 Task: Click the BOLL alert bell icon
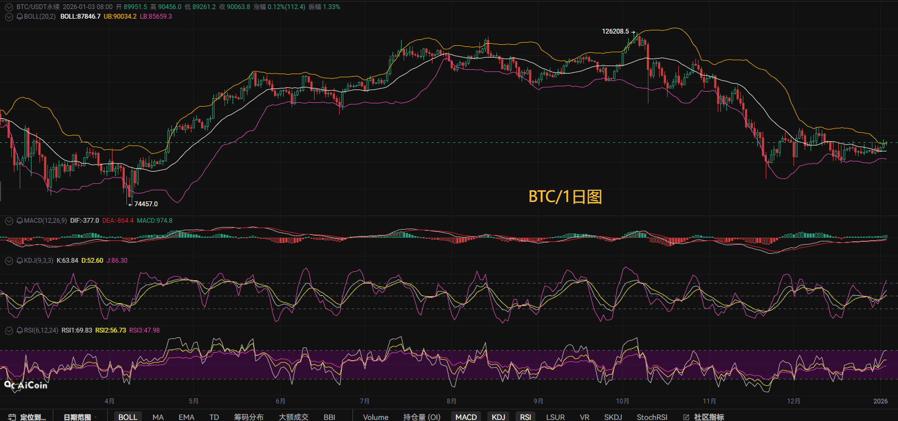point(20,17)
